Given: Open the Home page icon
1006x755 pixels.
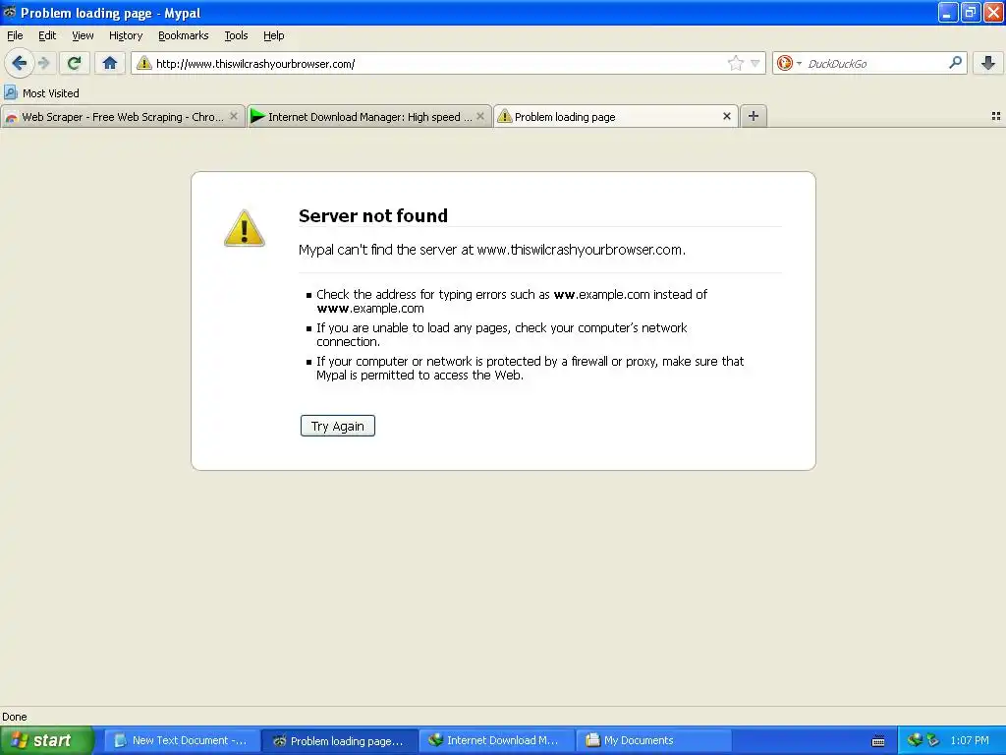Looking at the screenshot, I should pyautogui.click(x=110, y=63).
